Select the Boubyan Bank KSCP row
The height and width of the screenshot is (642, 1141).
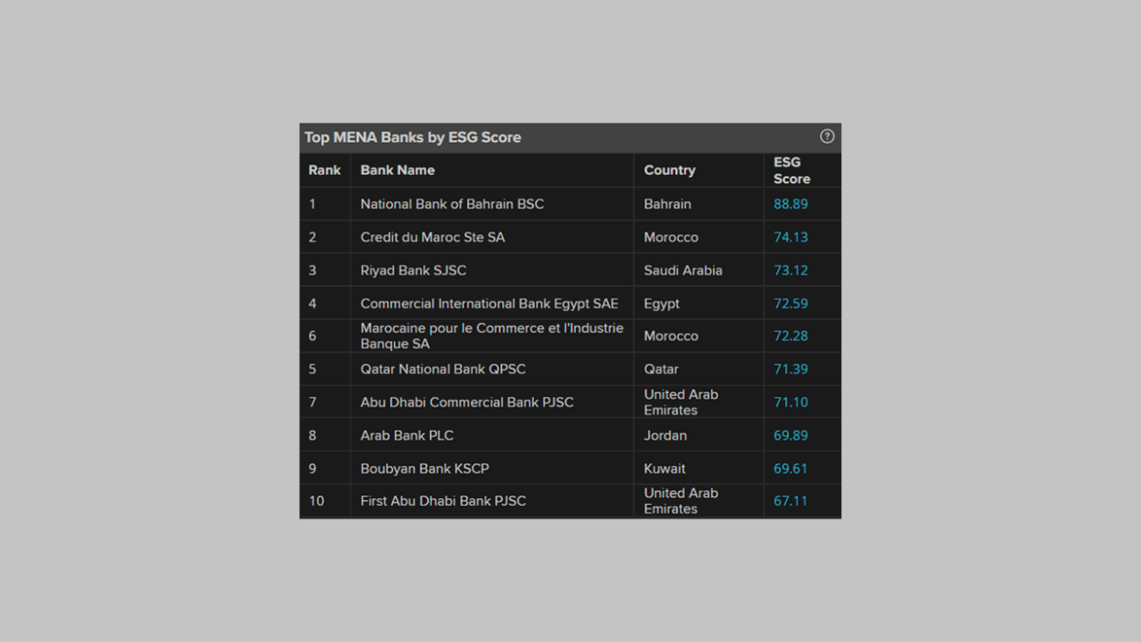pyautogui.click(x=423, y=468)
